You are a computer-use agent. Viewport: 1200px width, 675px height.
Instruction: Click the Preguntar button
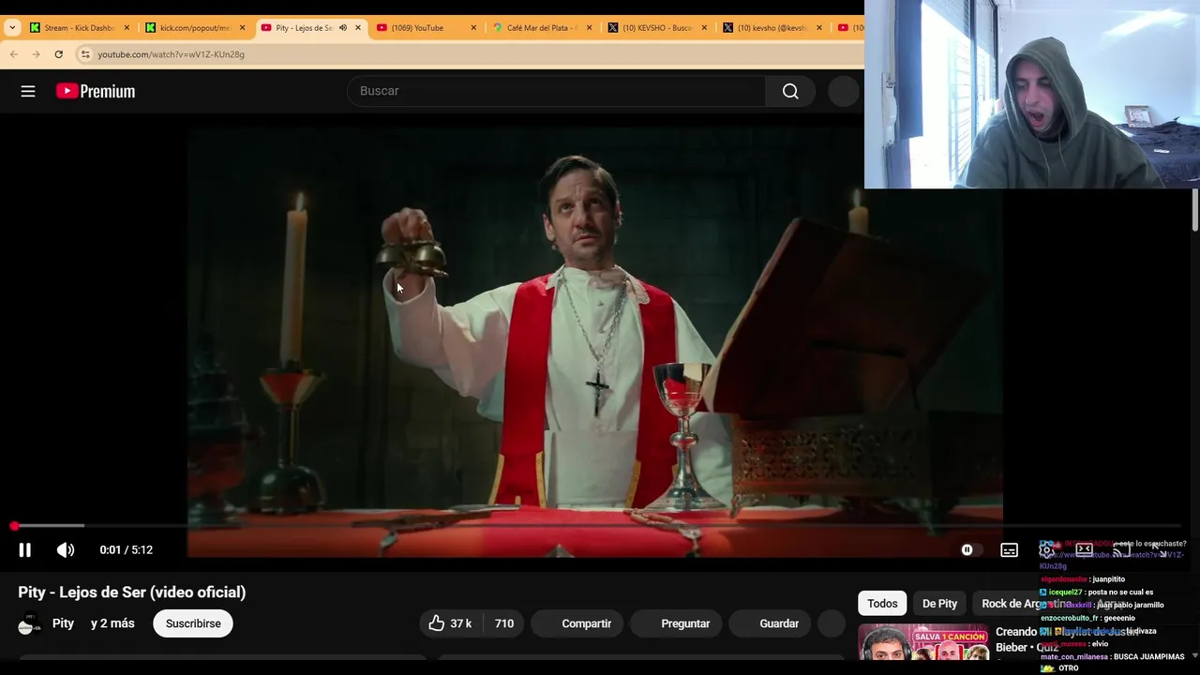tap(675, 623)
